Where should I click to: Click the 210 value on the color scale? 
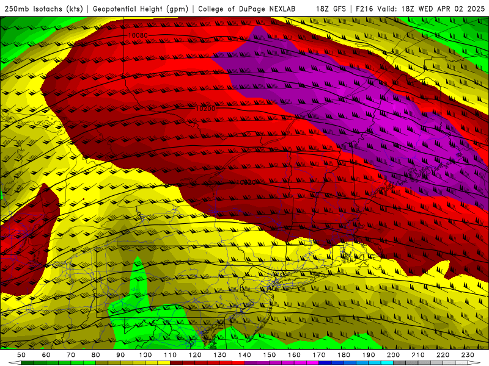[x=418, y=355]
